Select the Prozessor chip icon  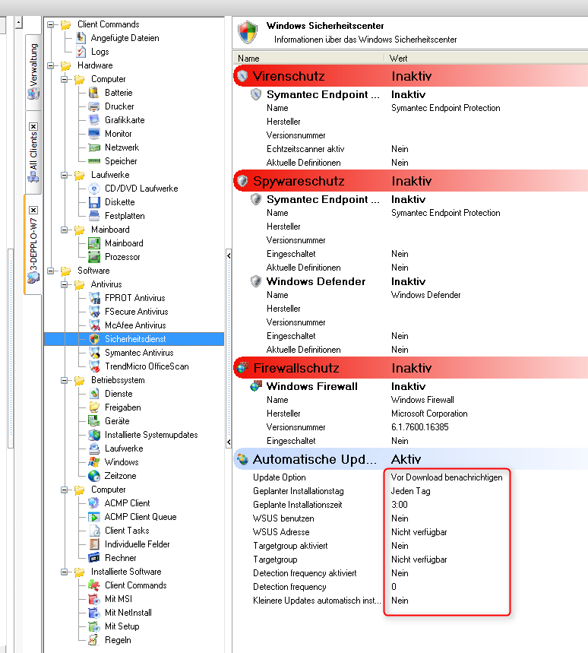point(94,257)
